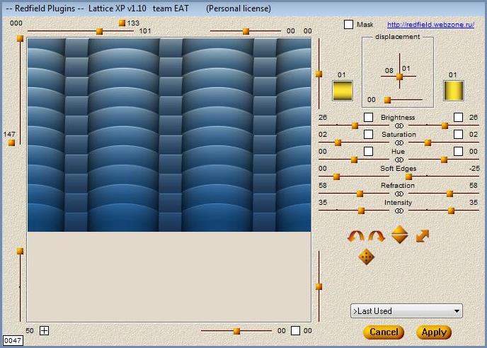
Task: Click the Brightness link icon
Action: (399, 125)
